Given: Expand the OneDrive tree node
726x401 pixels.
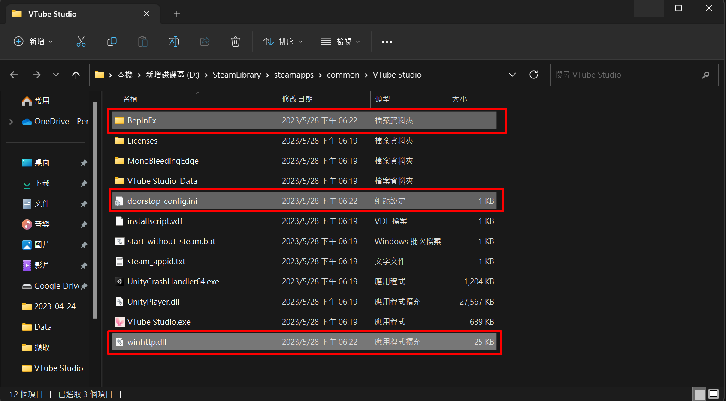Looking at the screenshot, I should (11, 122).
